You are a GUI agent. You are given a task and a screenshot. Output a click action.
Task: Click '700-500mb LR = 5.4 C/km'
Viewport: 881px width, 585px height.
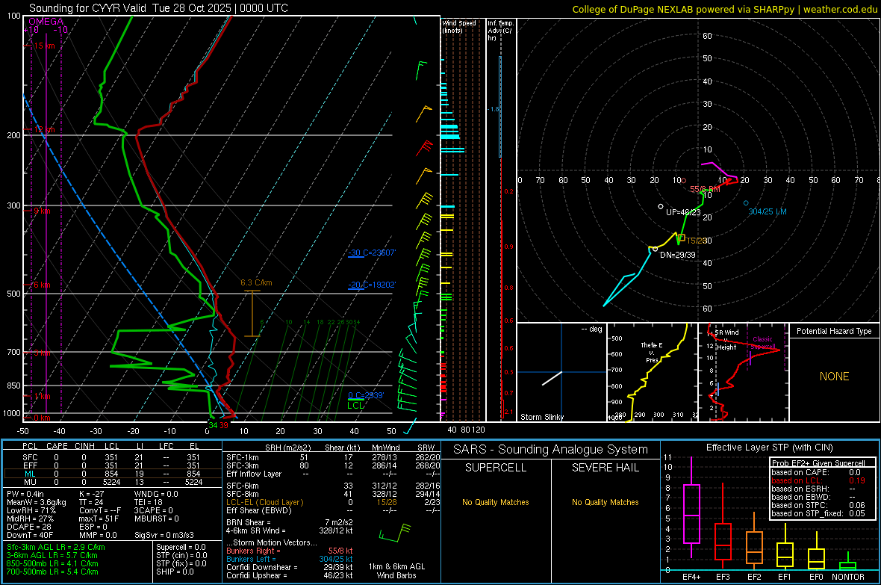point(52,572)
